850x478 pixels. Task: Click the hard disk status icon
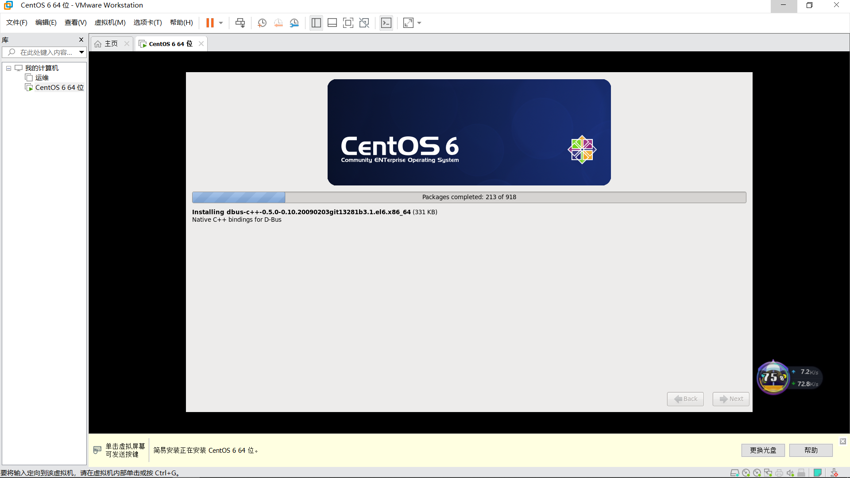(x=734, y=473)
